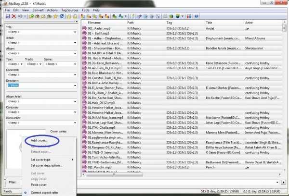Sort by the Path column header

(131, 23)
